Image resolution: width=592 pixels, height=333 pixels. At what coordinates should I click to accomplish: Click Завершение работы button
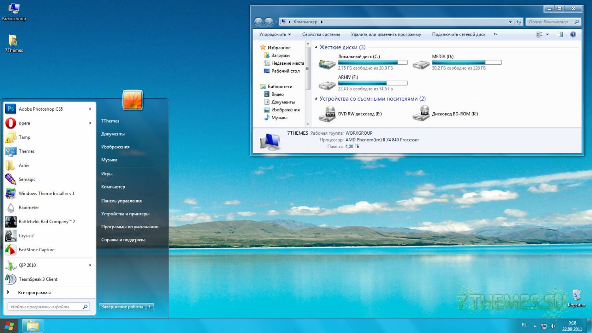[122, 307]
